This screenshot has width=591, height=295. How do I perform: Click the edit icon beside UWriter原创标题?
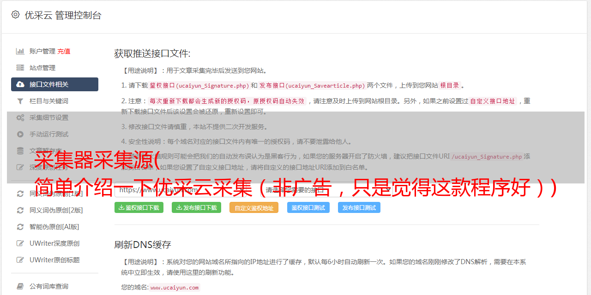(x=20, y=260)
